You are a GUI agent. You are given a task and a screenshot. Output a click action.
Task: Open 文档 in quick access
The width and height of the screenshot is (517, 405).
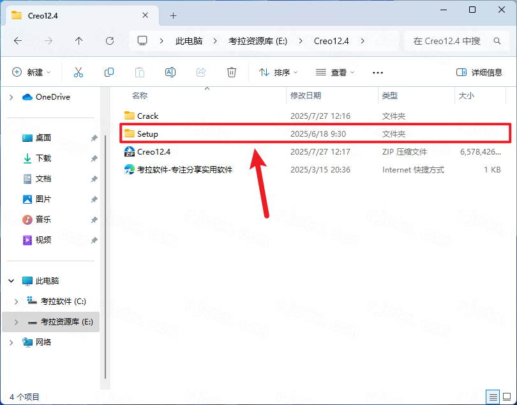point(43,179)
